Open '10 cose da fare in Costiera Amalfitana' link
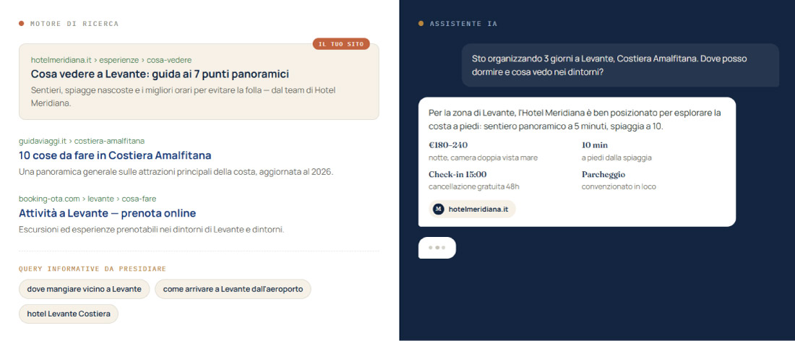This screenshot has width=795, height=341. click(115, 155)
